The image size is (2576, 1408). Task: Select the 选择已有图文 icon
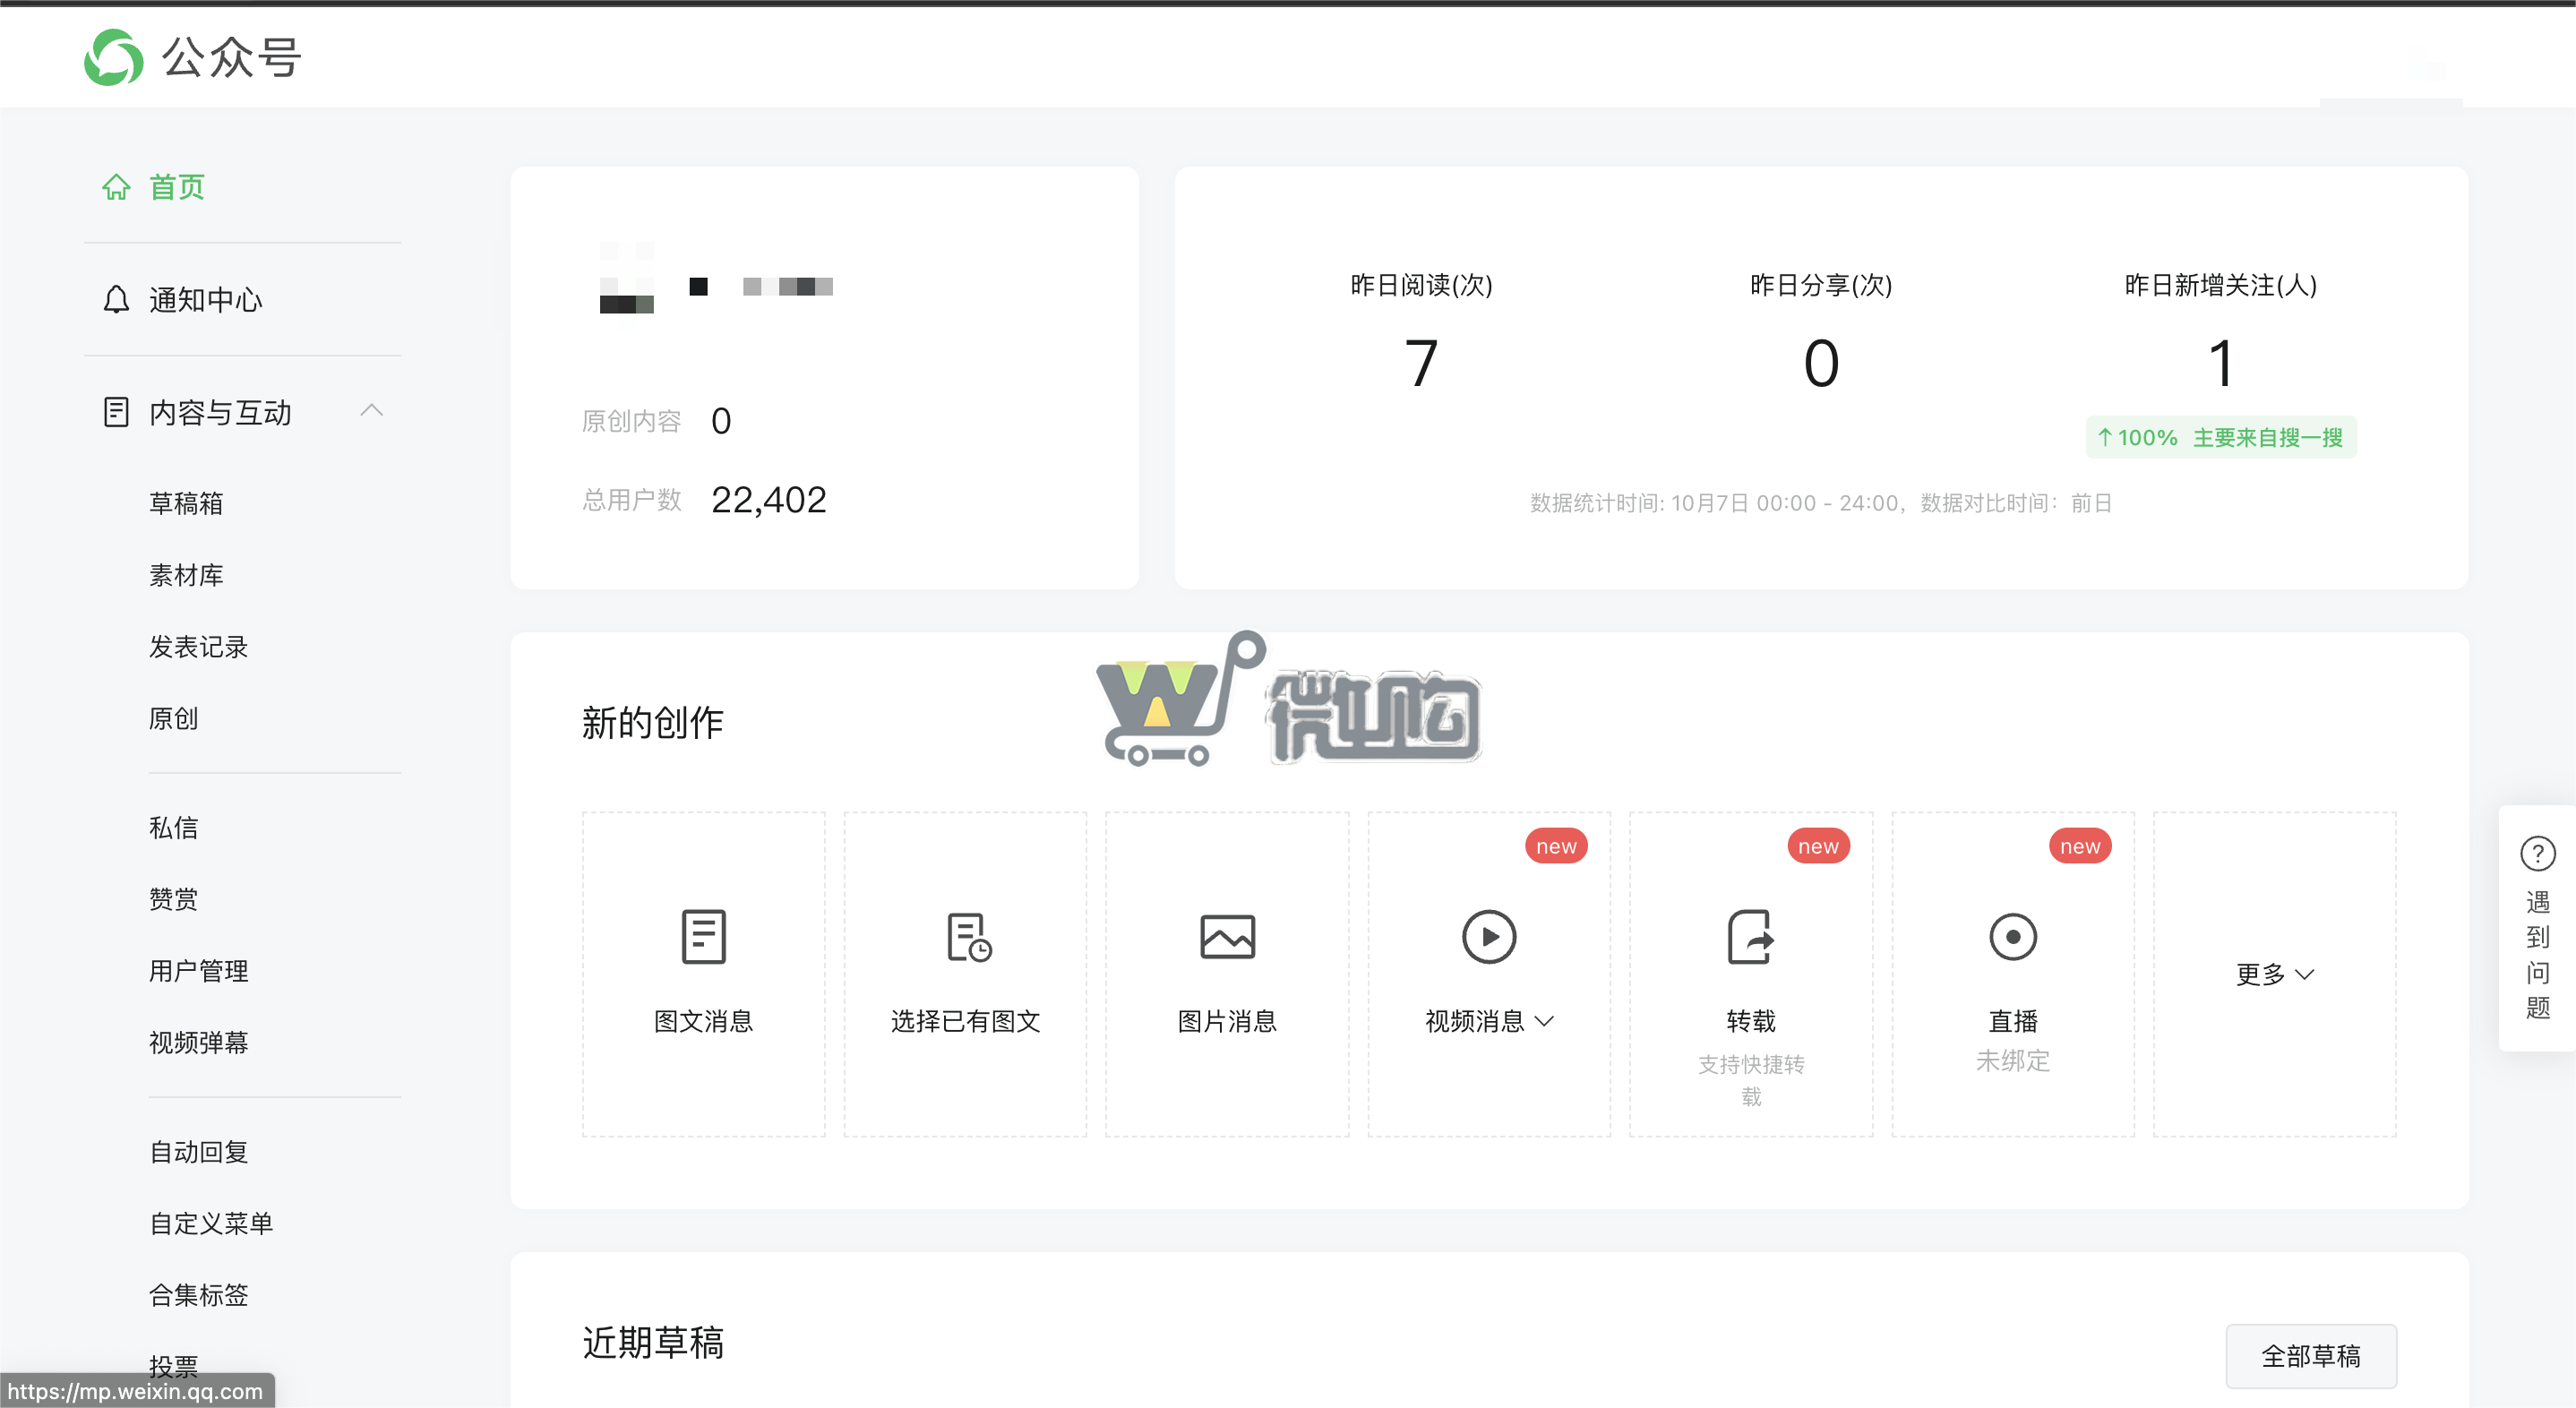tap(965, 937)
